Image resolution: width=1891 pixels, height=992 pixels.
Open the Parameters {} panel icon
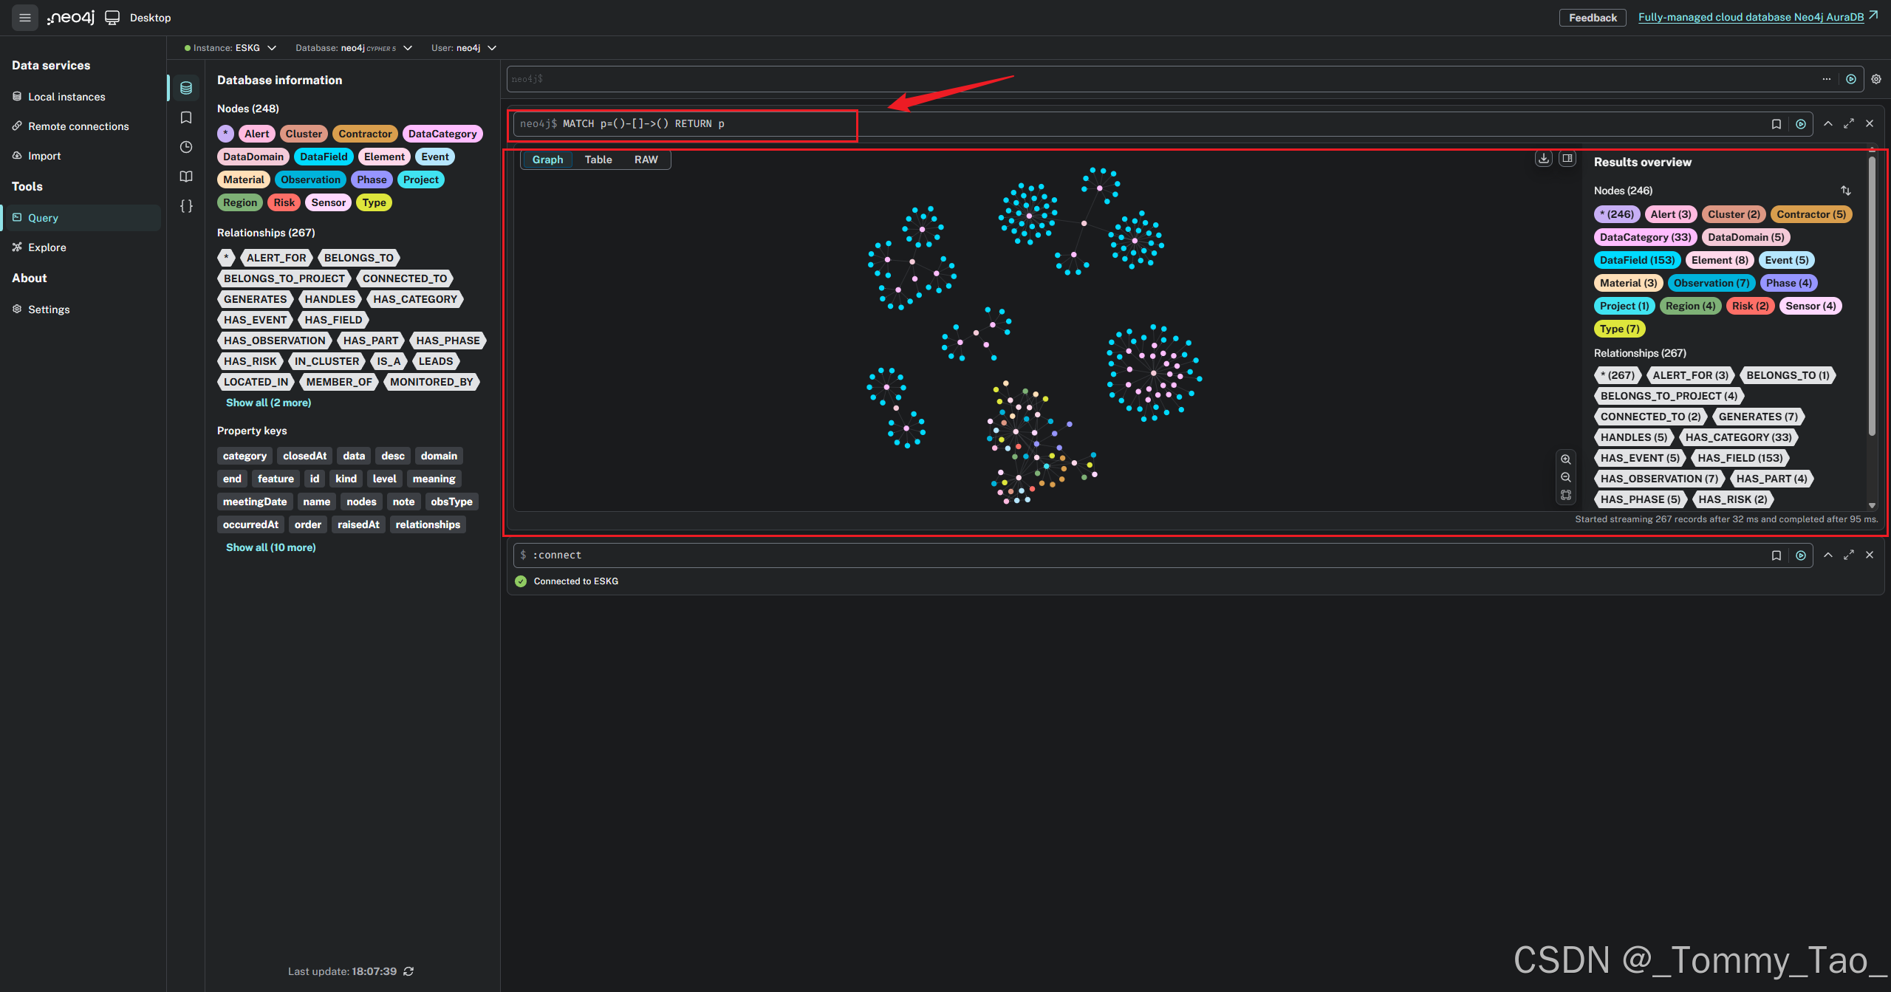click(185, 206)
